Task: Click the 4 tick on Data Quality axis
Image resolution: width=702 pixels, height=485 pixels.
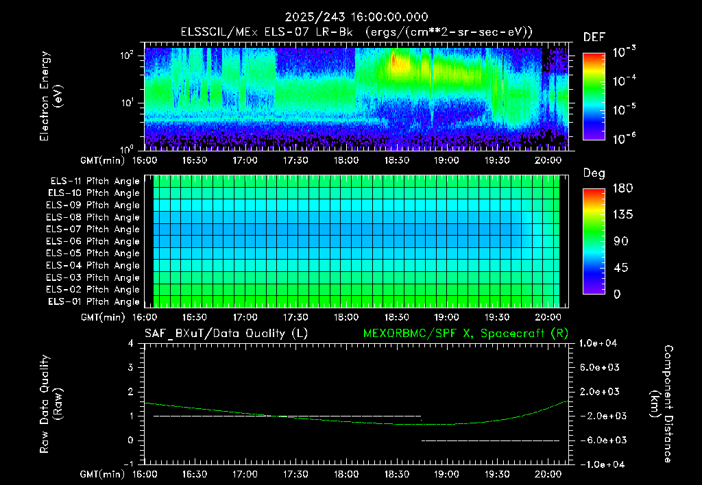Action: pyautogui.click(x=131, y=343)
